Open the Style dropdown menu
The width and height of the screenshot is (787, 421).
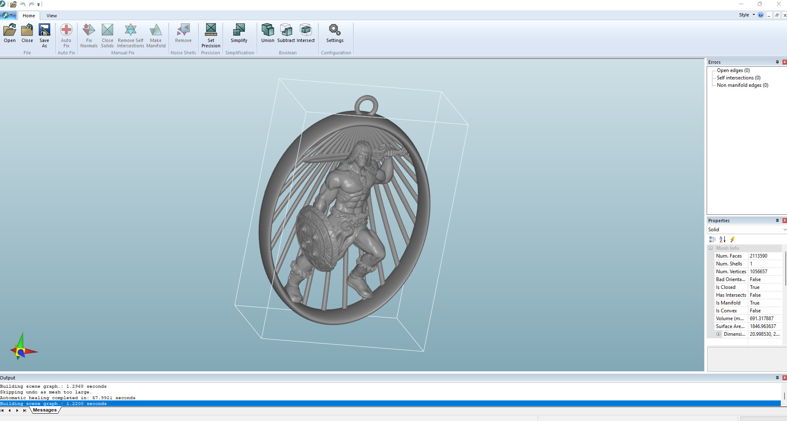pos(747,15)
